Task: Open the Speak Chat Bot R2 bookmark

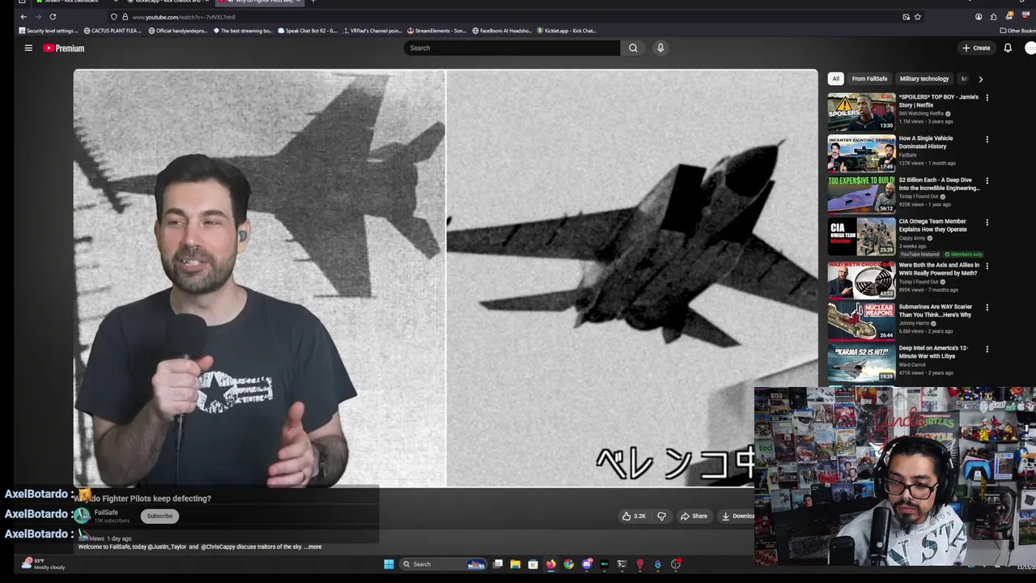Action: point(307,31)
